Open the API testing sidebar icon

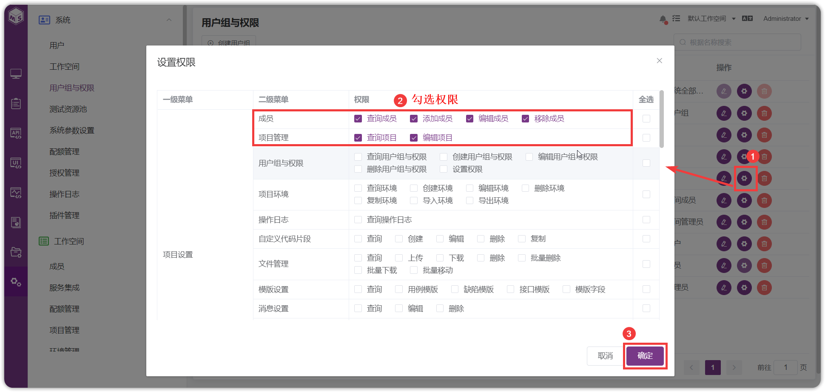click(16, 134)
